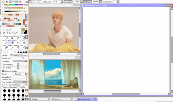
Task: Switch to the large.jpg document tab
Action: coord(63,99)
